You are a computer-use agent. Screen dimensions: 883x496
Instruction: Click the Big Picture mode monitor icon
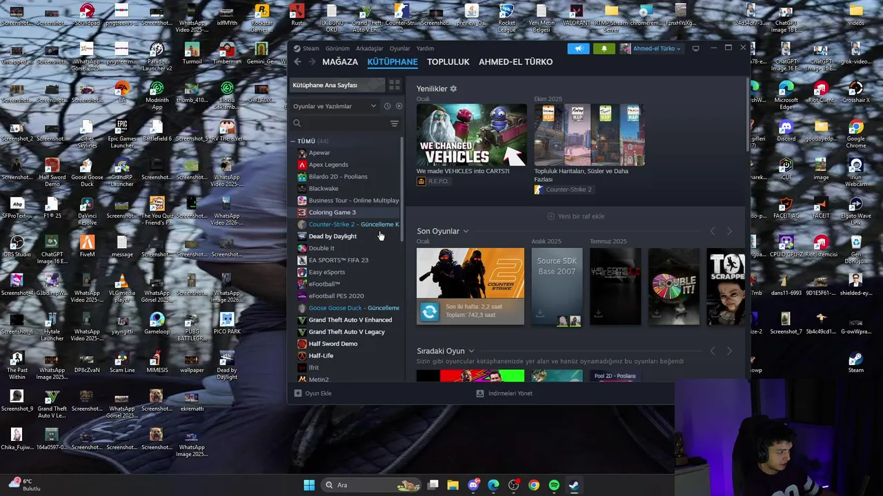click(x=695, y=48)
